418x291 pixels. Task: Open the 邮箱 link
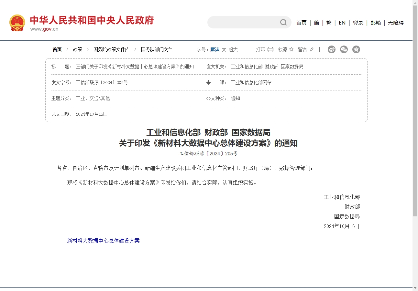pos(375,23)
